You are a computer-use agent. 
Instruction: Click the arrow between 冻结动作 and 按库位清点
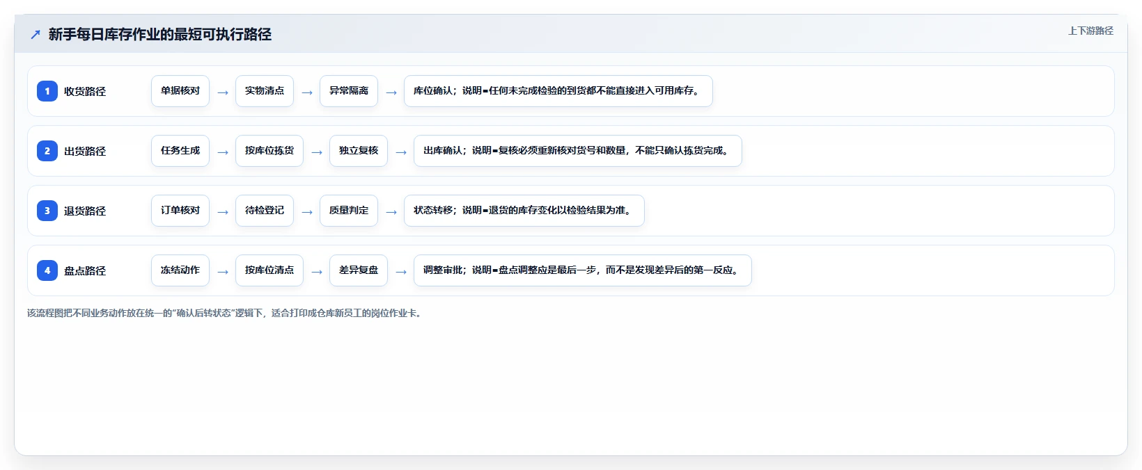click(x=223, y=272)
